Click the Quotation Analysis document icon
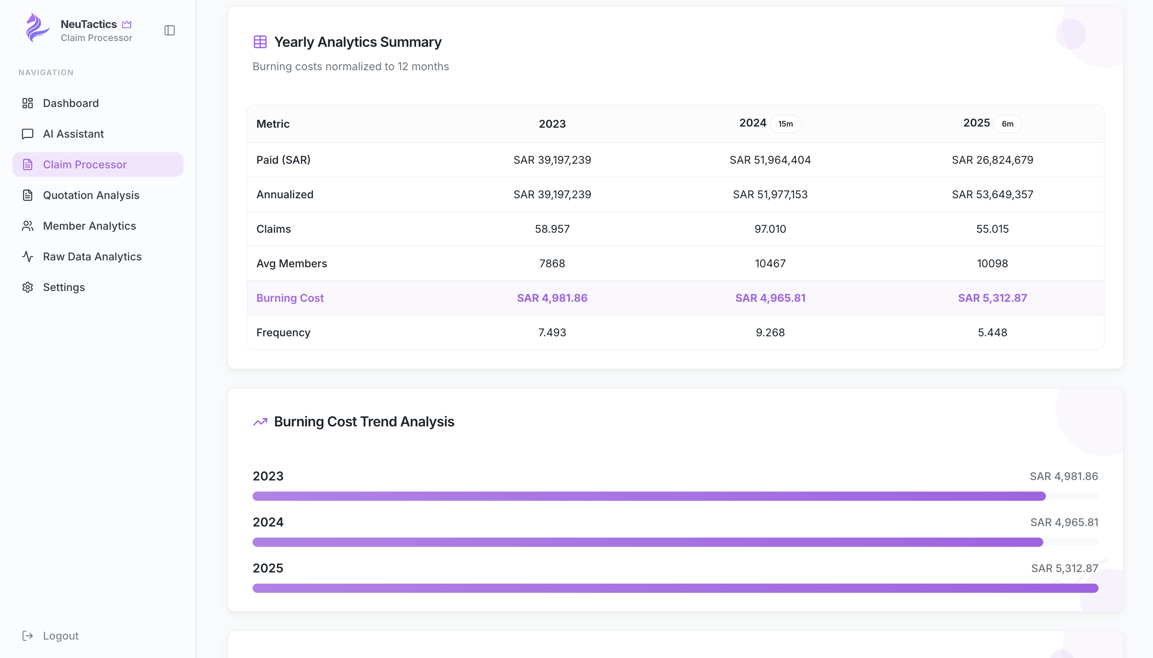 pos(28,195)
